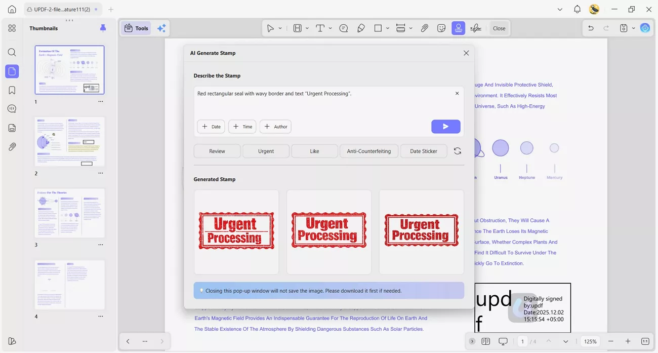
Task: Regenerate the stamp suggestions
Action: (457, 150)
